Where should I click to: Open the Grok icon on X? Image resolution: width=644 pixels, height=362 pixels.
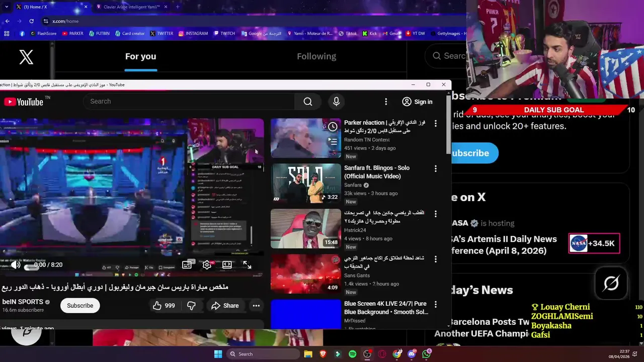pyautogui.click(x=611, y=284)
